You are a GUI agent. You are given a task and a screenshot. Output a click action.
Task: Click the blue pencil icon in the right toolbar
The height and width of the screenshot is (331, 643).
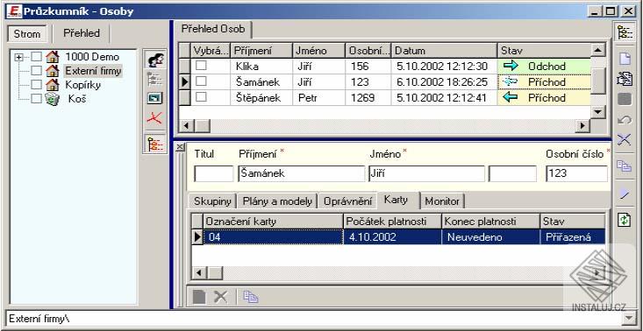pyautogui.click(x=624, y=194)
